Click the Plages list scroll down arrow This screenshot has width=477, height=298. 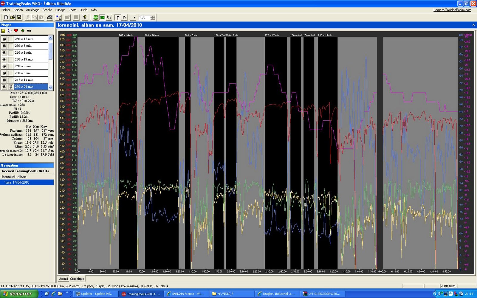(x=50, y=88)
